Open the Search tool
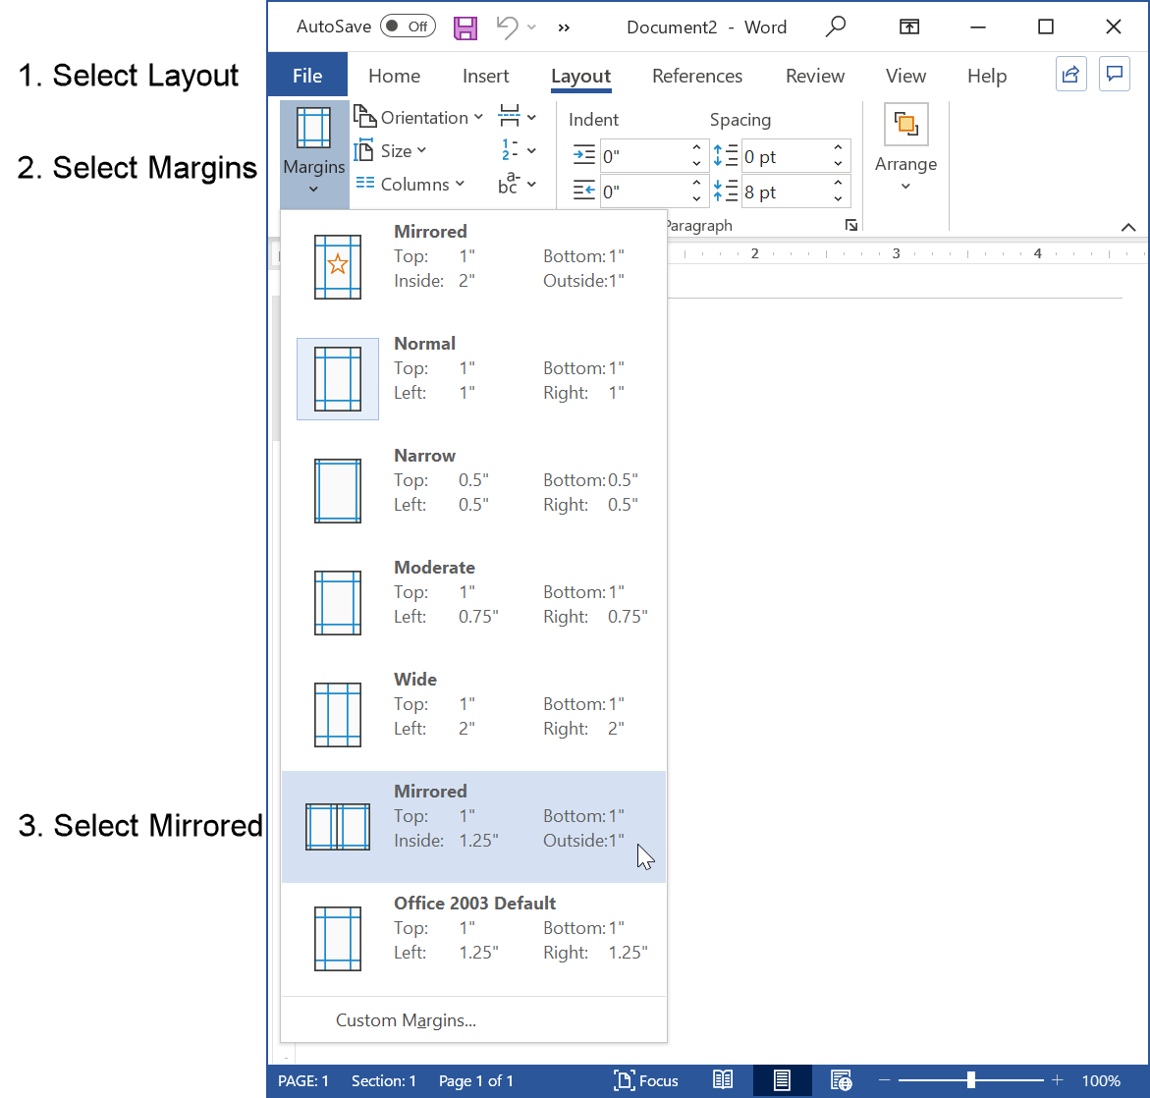 pyautogui.click(x=835, y=27)
